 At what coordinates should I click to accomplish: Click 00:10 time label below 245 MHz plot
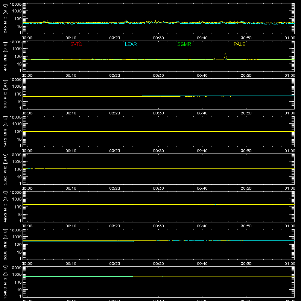tap(71, 38)
